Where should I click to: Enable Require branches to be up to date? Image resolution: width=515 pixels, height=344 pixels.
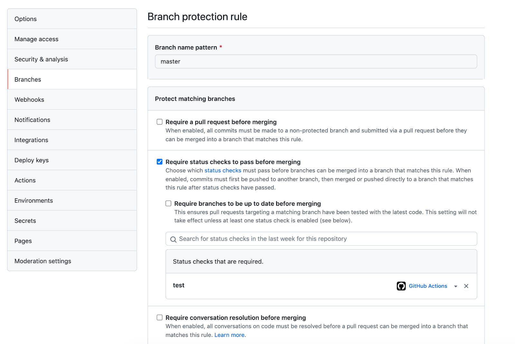coord(168,204)
